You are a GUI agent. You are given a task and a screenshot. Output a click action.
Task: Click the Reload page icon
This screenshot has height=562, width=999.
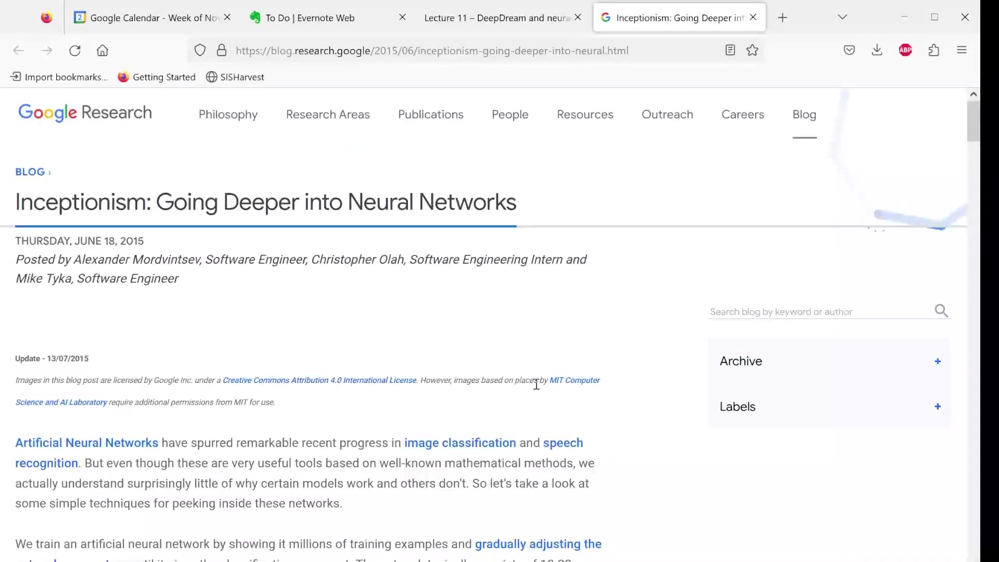tap(75, 50)
